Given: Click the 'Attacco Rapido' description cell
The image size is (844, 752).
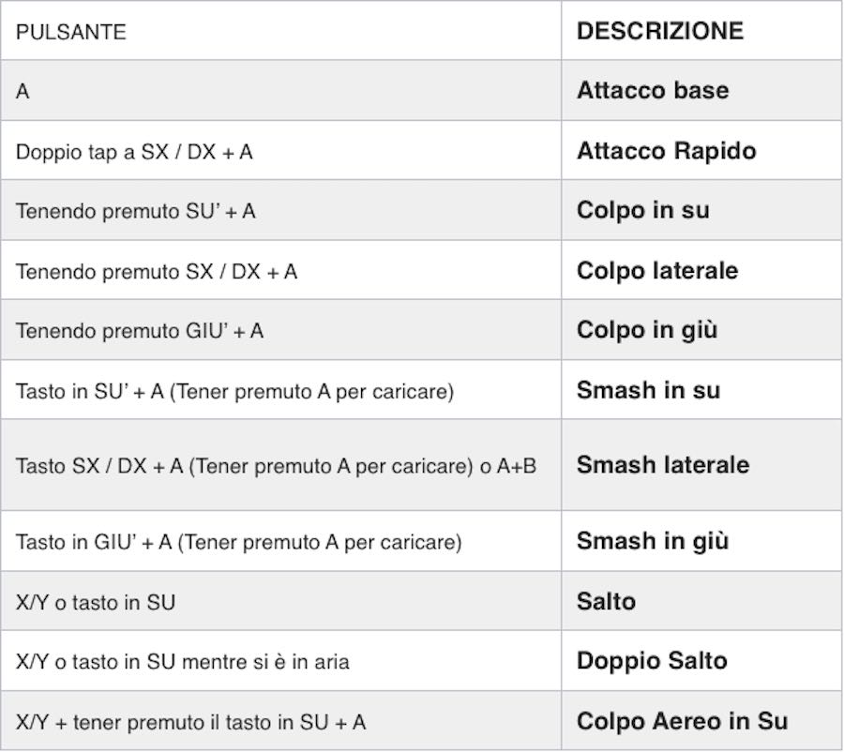Looking at the screenshot, I should click(701, 151).
